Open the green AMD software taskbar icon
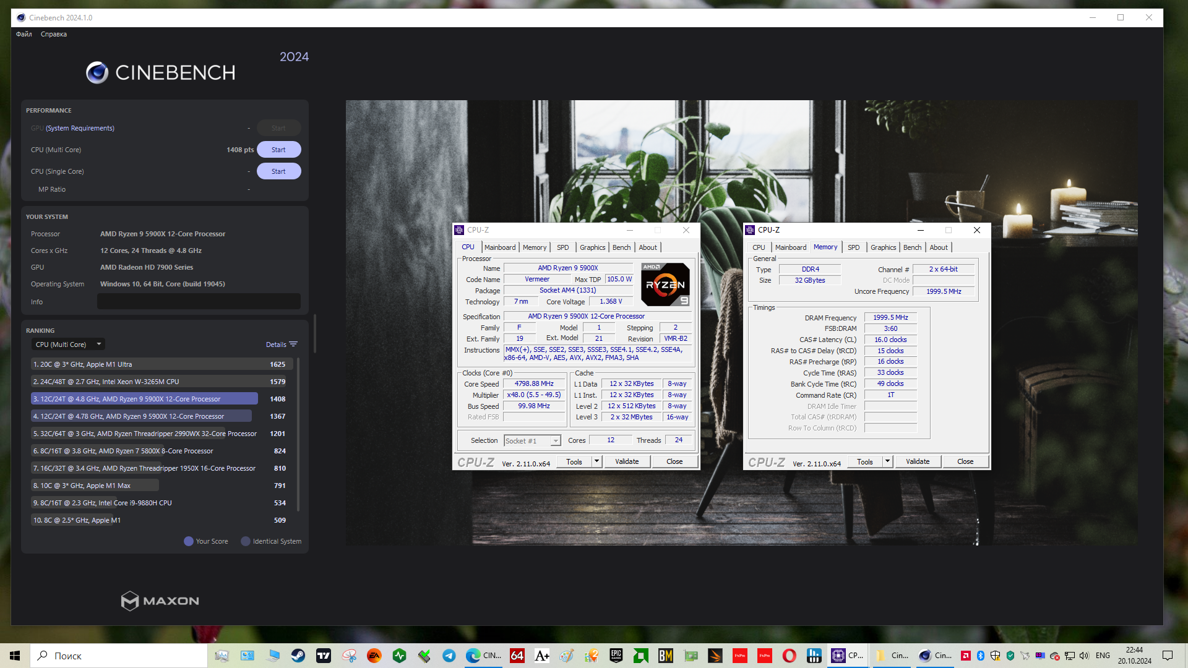 pyautogui.click(x=641, y=656)
